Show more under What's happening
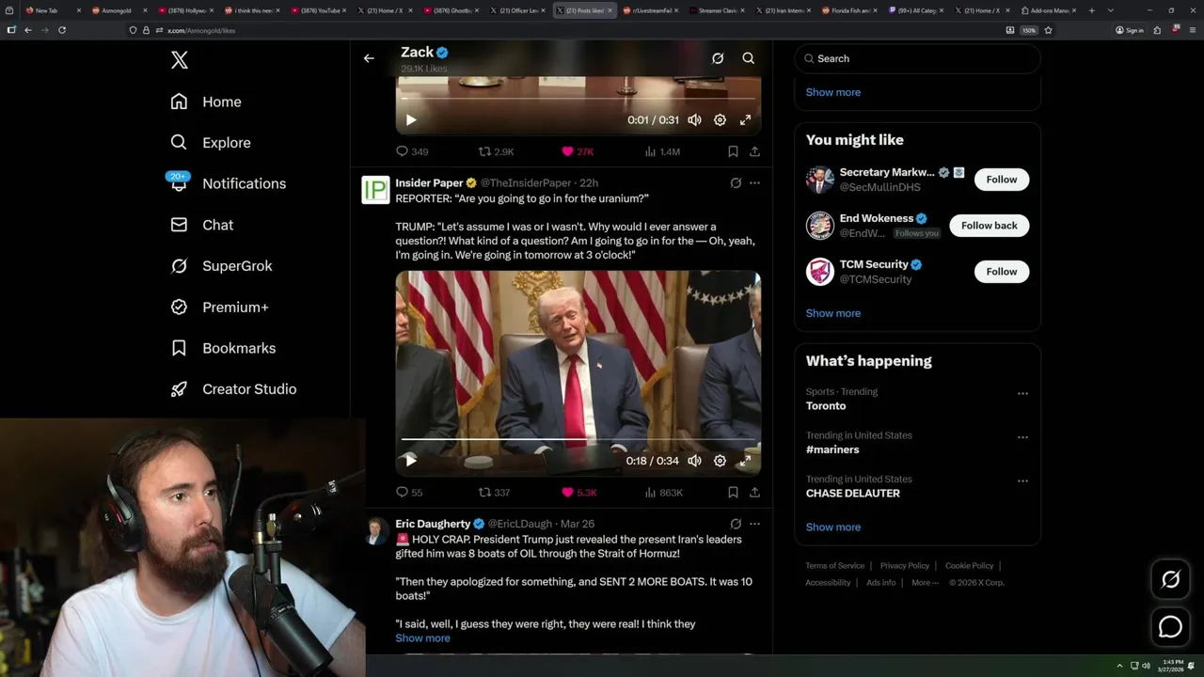The width and height of the screenshot is (1204, 677). 833,527
